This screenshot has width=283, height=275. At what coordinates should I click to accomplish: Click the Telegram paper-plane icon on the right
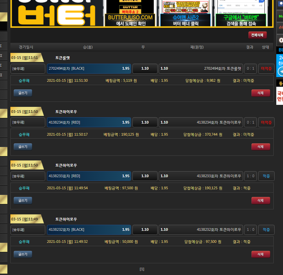click(x=280, y=72)
